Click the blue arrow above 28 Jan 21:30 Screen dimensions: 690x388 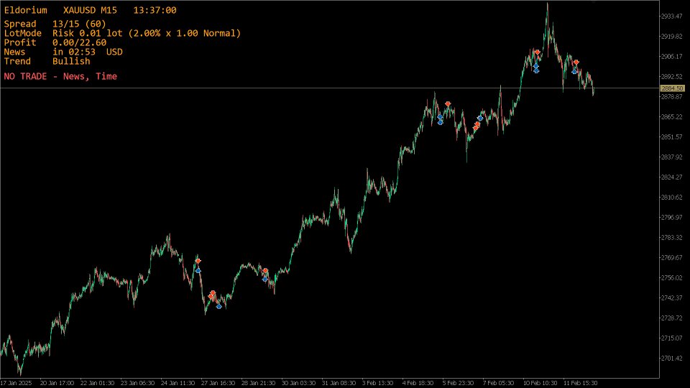pos(264,279)
